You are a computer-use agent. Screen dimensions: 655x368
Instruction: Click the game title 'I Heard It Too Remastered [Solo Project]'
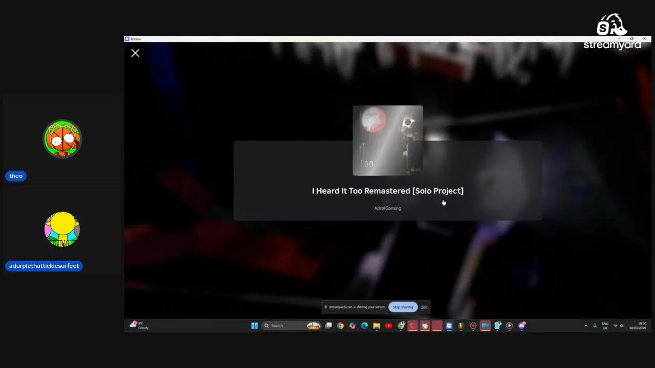(x=388, y=191)
